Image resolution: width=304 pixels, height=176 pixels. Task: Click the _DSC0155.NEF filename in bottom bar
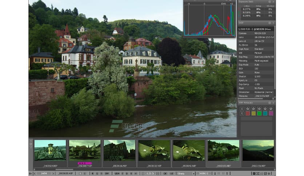coord(65,173)
